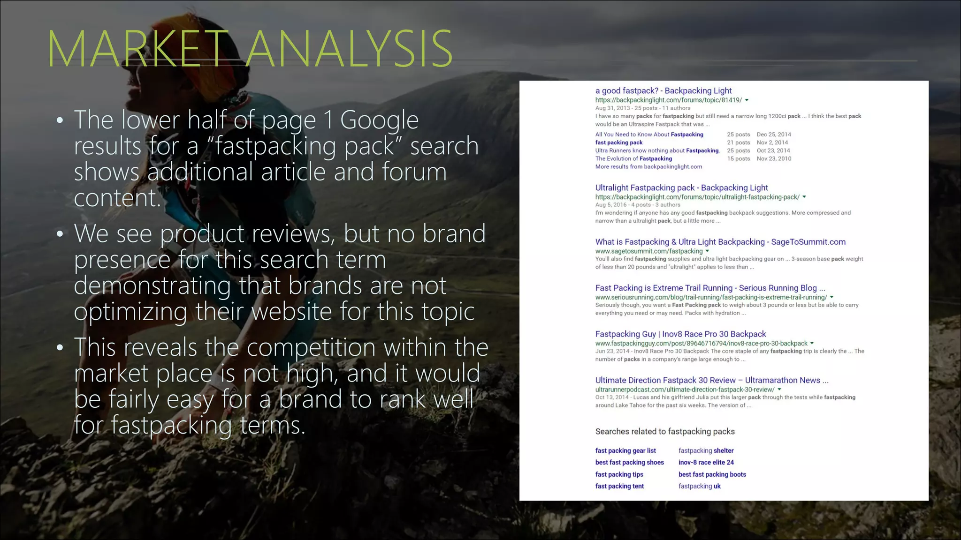Screen dimensions: 961x540
Task: Open 'What is Fastpacking & Ultra Light Backpacking' result
Action: pyautogui.click(x=720, y=242)
